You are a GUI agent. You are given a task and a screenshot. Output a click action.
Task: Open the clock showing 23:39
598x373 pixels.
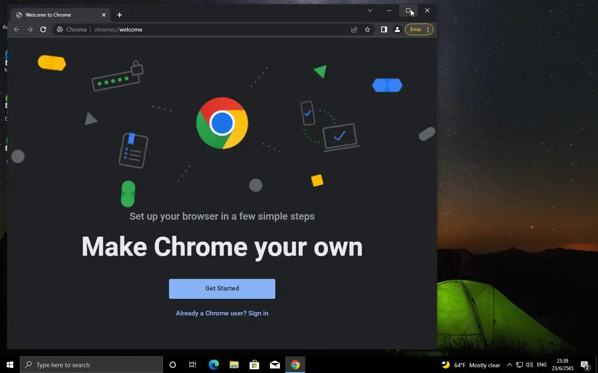[563, 365]
